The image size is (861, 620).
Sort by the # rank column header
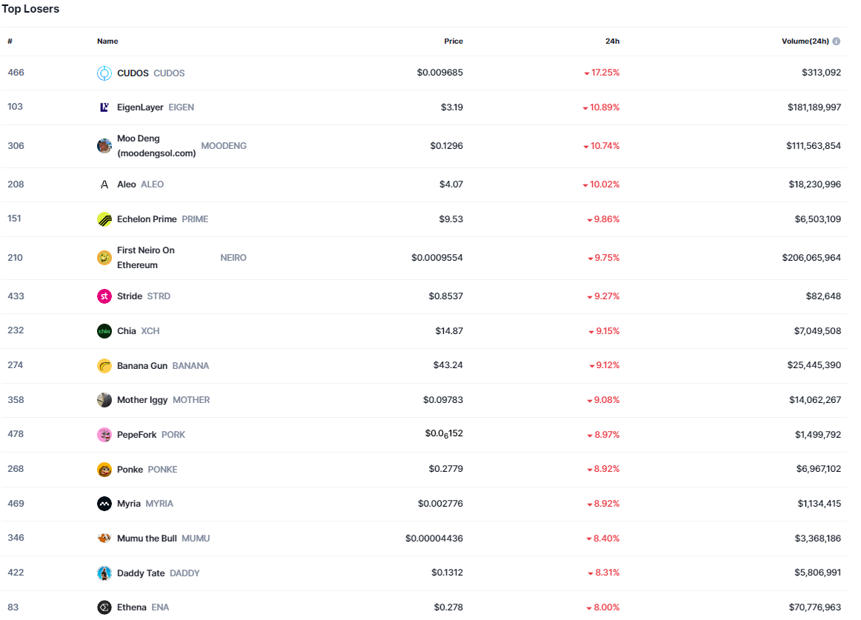pos(10,41)
